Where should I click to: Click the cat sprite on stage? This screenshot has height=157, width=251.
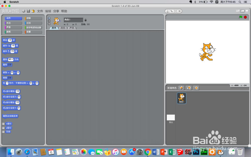pyautogui.click(x=207, y=52)
